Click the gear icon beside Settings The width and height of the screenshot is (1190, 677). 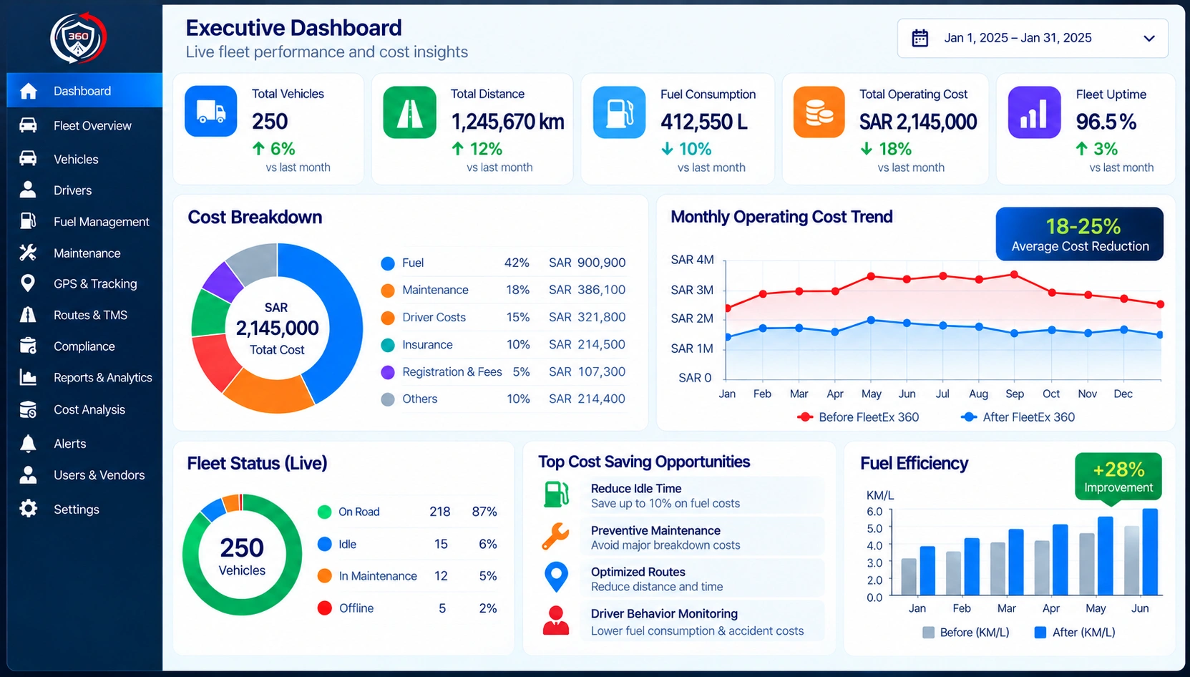point(28,509)
